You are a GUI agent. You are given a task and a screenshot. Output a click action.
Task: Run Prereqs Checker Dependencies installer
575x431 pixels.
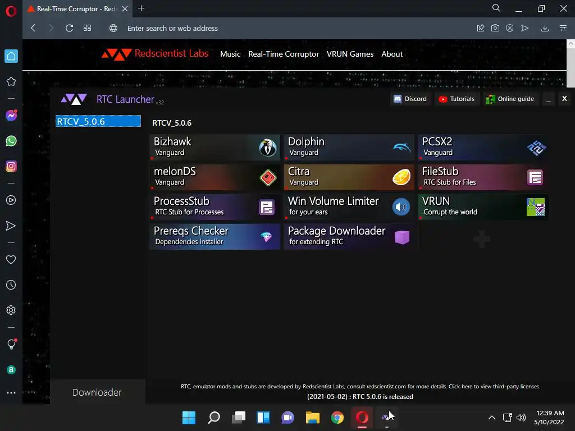pos(215,236)
